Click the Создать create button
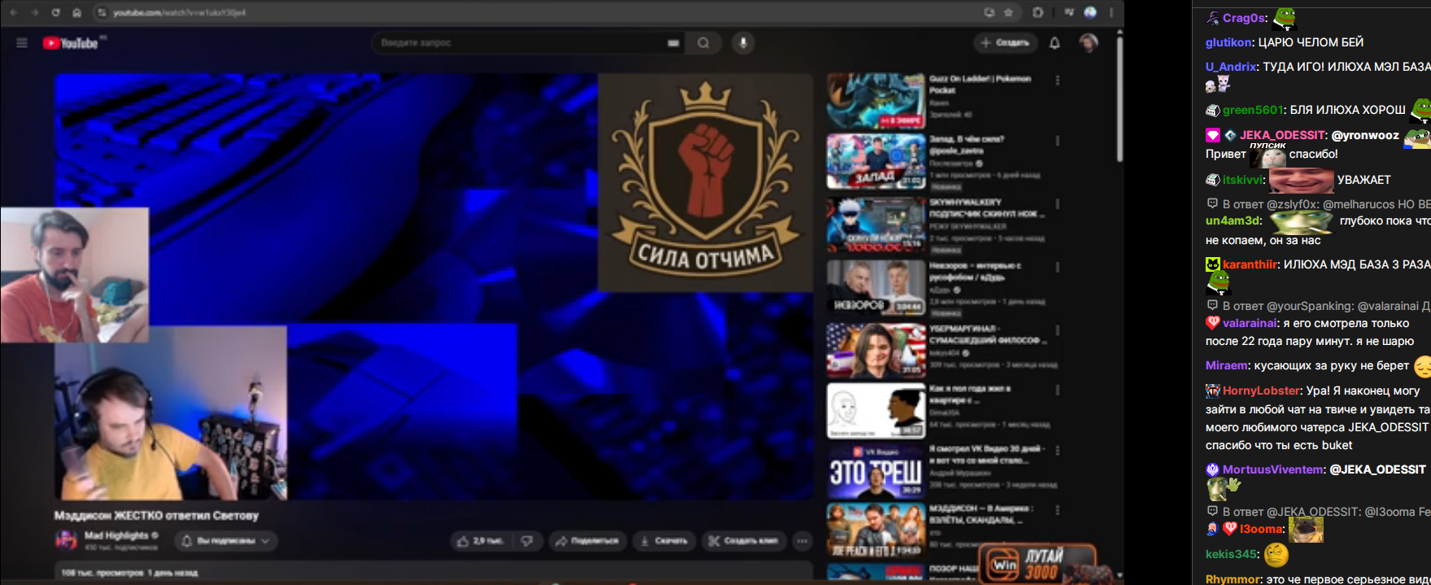Screen dimensions: 1431x585 [x=1006, y=42]
